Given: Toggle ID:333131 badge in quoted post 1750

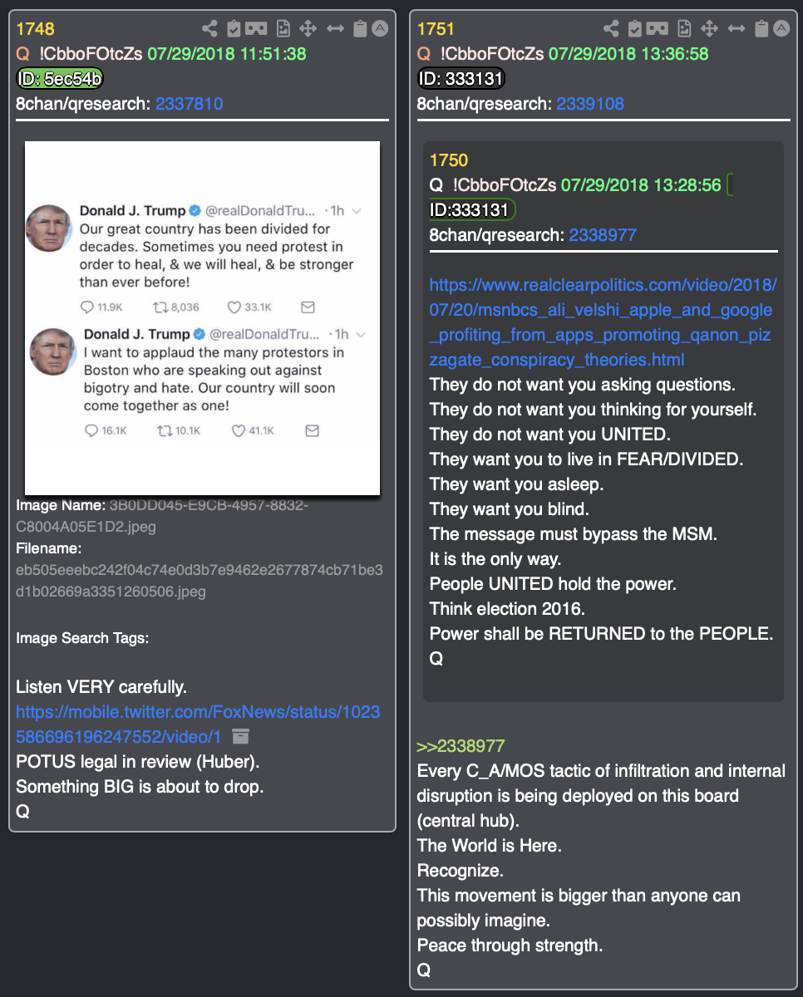Looking at the screenshot, I should click(x=472, y=210).
